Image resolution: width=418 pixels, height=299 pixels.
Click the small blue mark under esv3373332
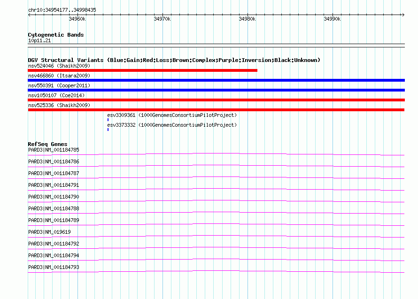pyautogui.click(x=108, y=130)
